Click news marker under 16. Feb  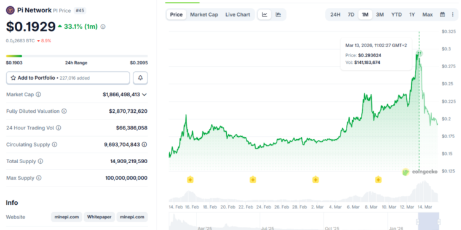point(190,180)
